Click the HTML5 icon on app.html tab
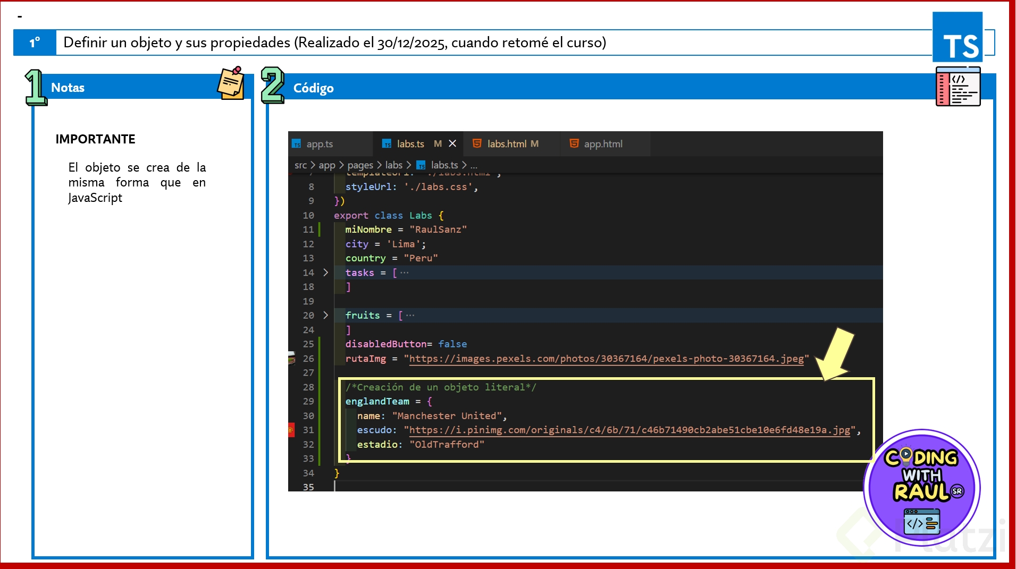This screenshot has height=569, width=1016. click(x=574, y=143)
